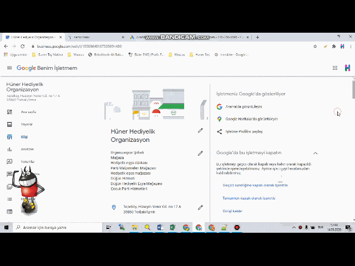
Task: Edit the address with pencil icon
Action: pyautogui.click(x=200, y=208)
